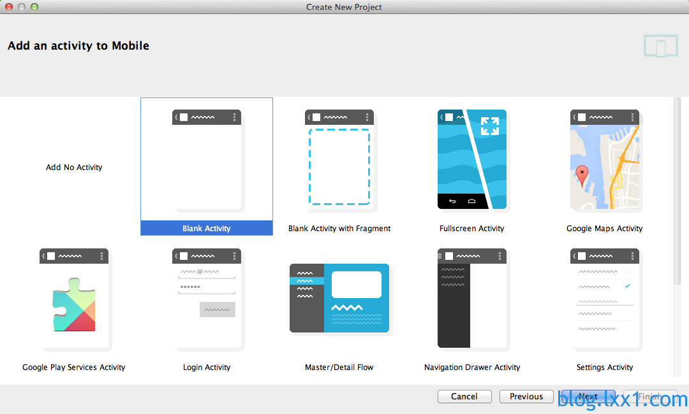Image resolution: width=689 pixels, height=414 pixels.
Task: Select the Blank Activity template thumbnail
Action: point(207,160)
